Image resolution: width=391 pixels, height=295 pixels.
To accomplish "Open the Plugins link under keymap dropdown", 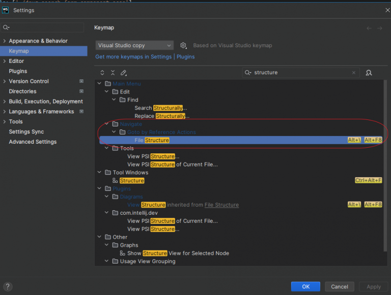I will pos(185,57).
